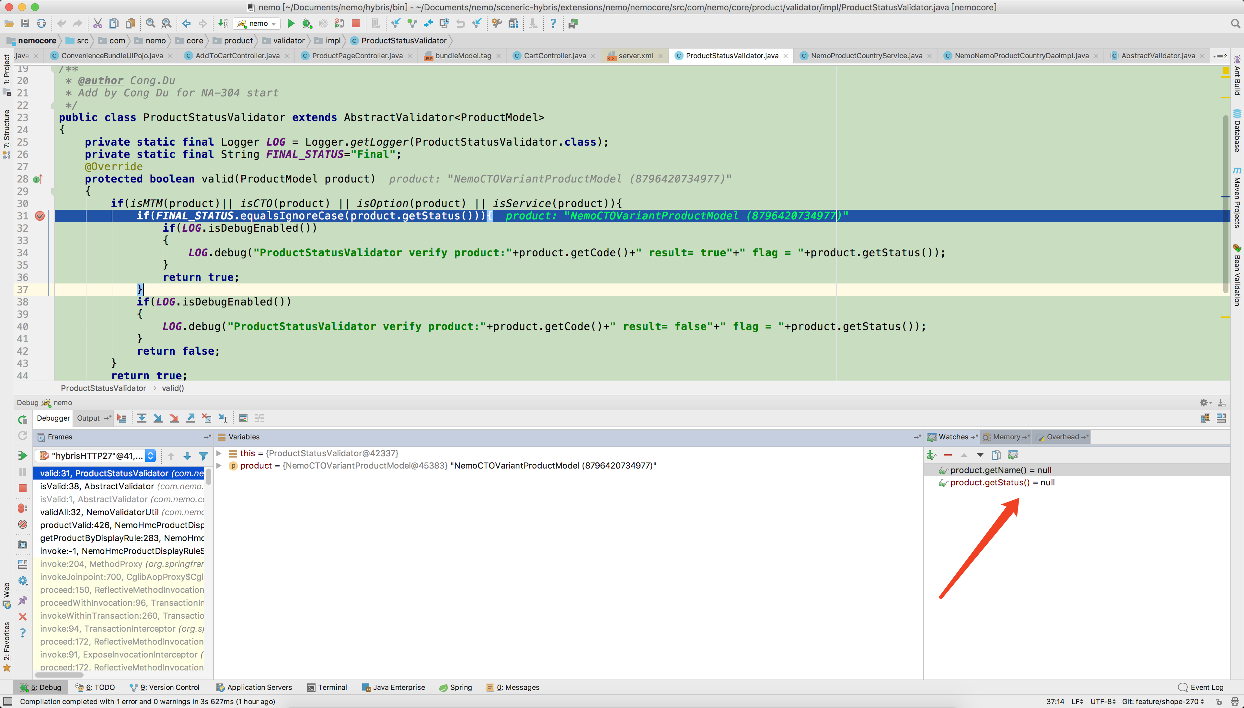Open Maven Projects side panel
Viewport: 1244px width, 708px height.
[x=1237, y=197]
